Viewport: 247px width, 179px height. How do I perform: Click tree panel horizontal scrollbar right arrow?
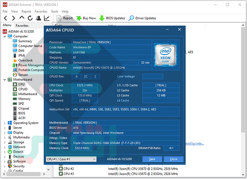(x=44, y=174)
